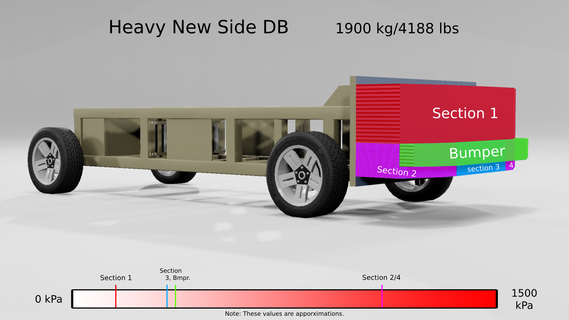This screenshot has width=569, height=320.
Task: Click the magenta Section 2/4 scale marker
Action: pyautogui.click(x=382, y=296)
